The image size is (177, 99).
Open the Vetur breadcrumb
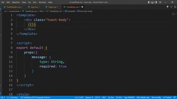click(41, 11)
